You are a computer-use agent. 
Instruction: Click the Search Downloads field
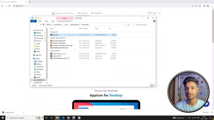(x=143, y=25)
